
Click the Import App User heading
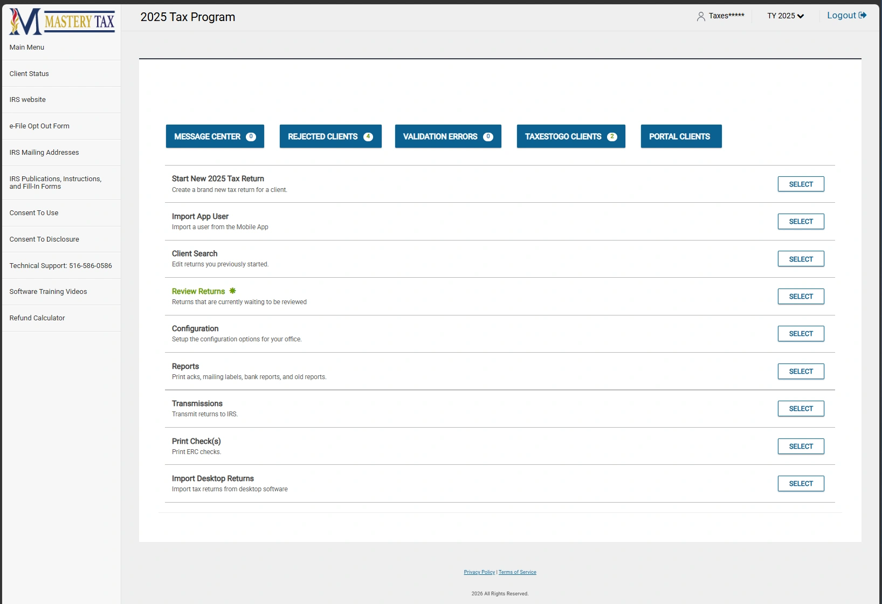pyautogui.click(x=200, y=216)
